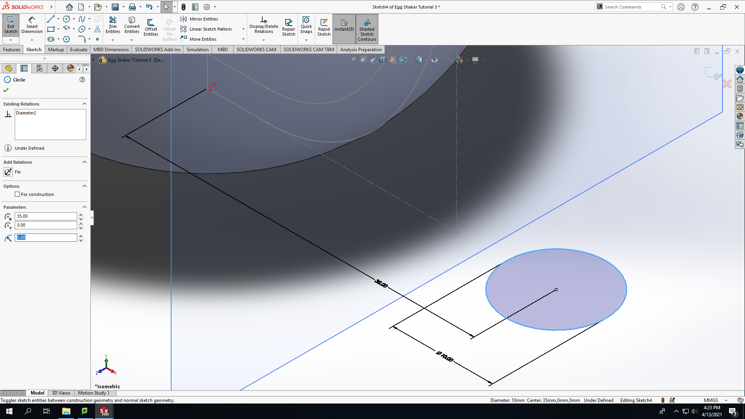Click the Smart Dimension tool
745x419 pixels.
tap(32, 26)
